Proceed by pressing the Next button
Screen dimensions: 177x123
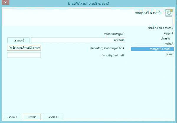point(32,117)
